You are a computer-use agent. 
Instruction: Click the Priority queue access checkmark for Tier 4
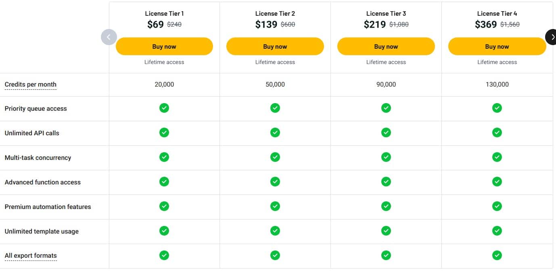pyautogui.click(x=497, y=108)
